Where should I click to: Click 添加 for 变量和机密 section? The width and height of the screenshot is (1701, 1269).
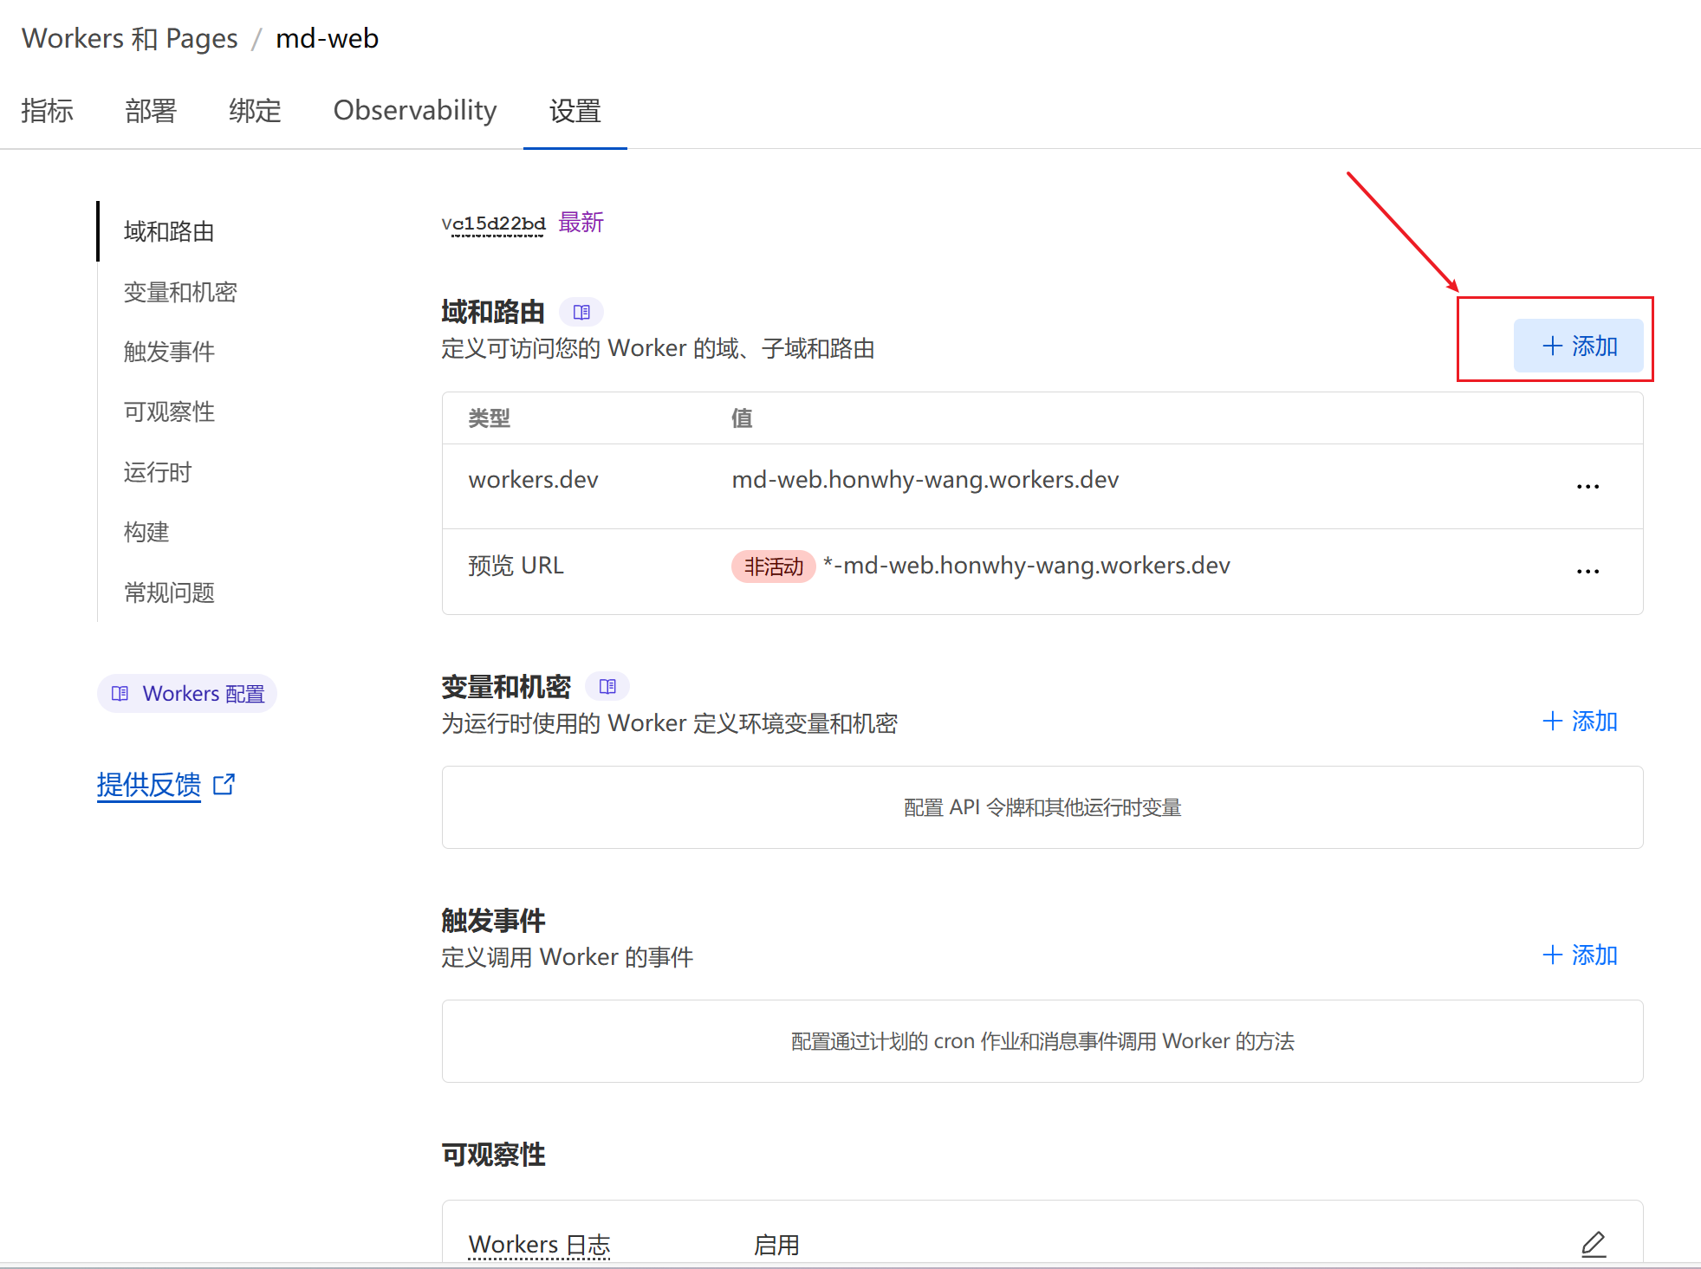(x=1580, y=722)
